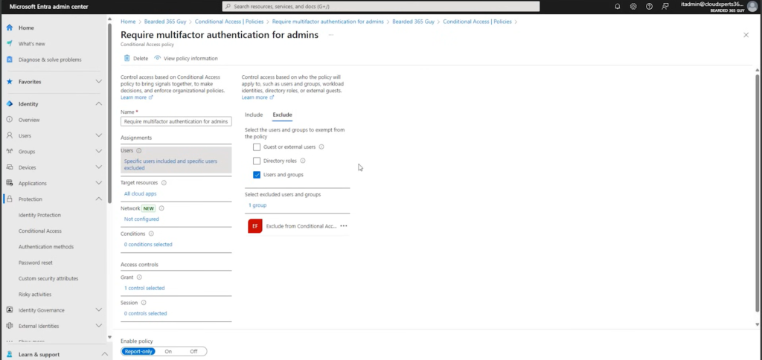The height and width of the screenshot is (360, 762).
Task: Set Enable policy to Off
Action: 194,351
